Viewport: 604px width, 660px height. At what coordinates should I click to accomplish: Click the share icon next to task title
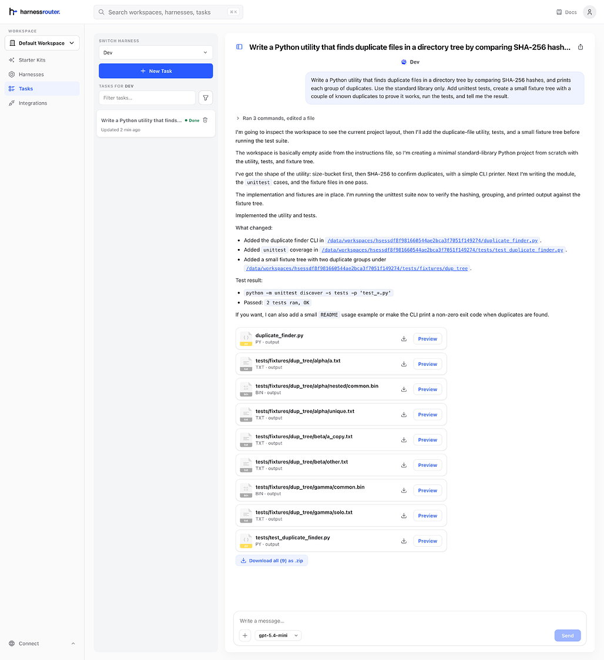[580, 47]
